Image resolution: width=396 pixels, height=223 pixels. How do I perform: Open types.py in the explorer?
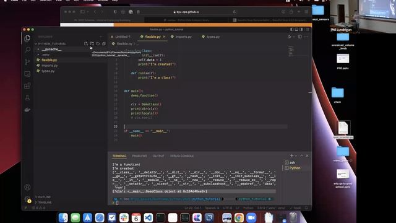(48, 71)
